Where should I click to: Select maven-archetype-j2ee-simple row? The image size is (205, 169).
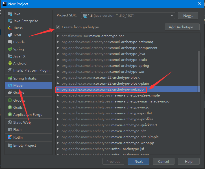click(x=128, y=95)
